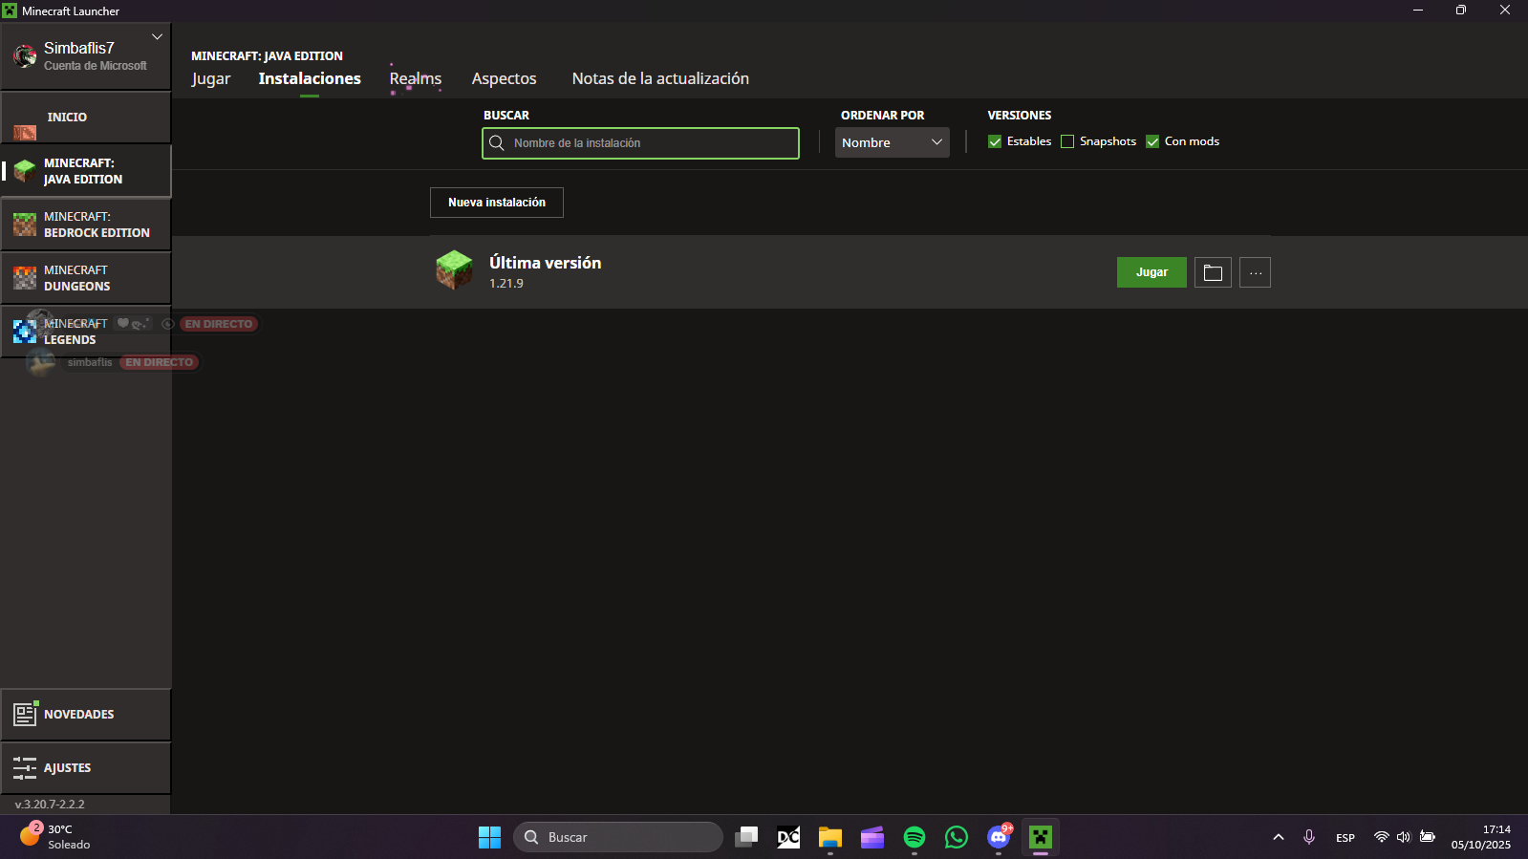Open the weather widget showing 30°C
The height and width of the screenshot is (859, 1528).
coord(55,837)
